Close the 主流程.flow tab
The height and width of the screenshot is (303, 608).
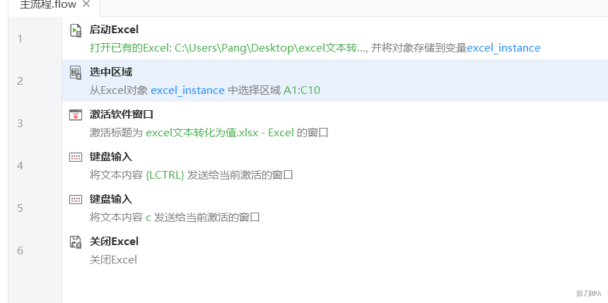click(x=87, y=4)
